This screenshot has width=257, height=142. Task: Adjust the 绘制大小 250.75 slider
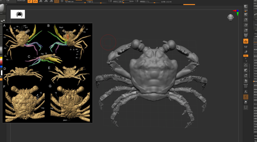click(123, 2)
